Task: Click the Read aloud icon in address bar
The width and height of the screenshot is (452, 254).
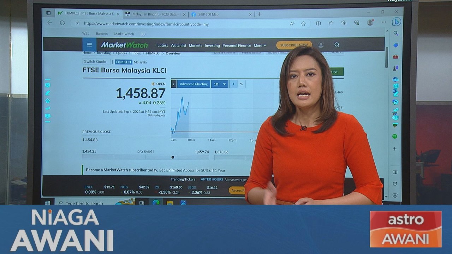Action: [292, 23]
